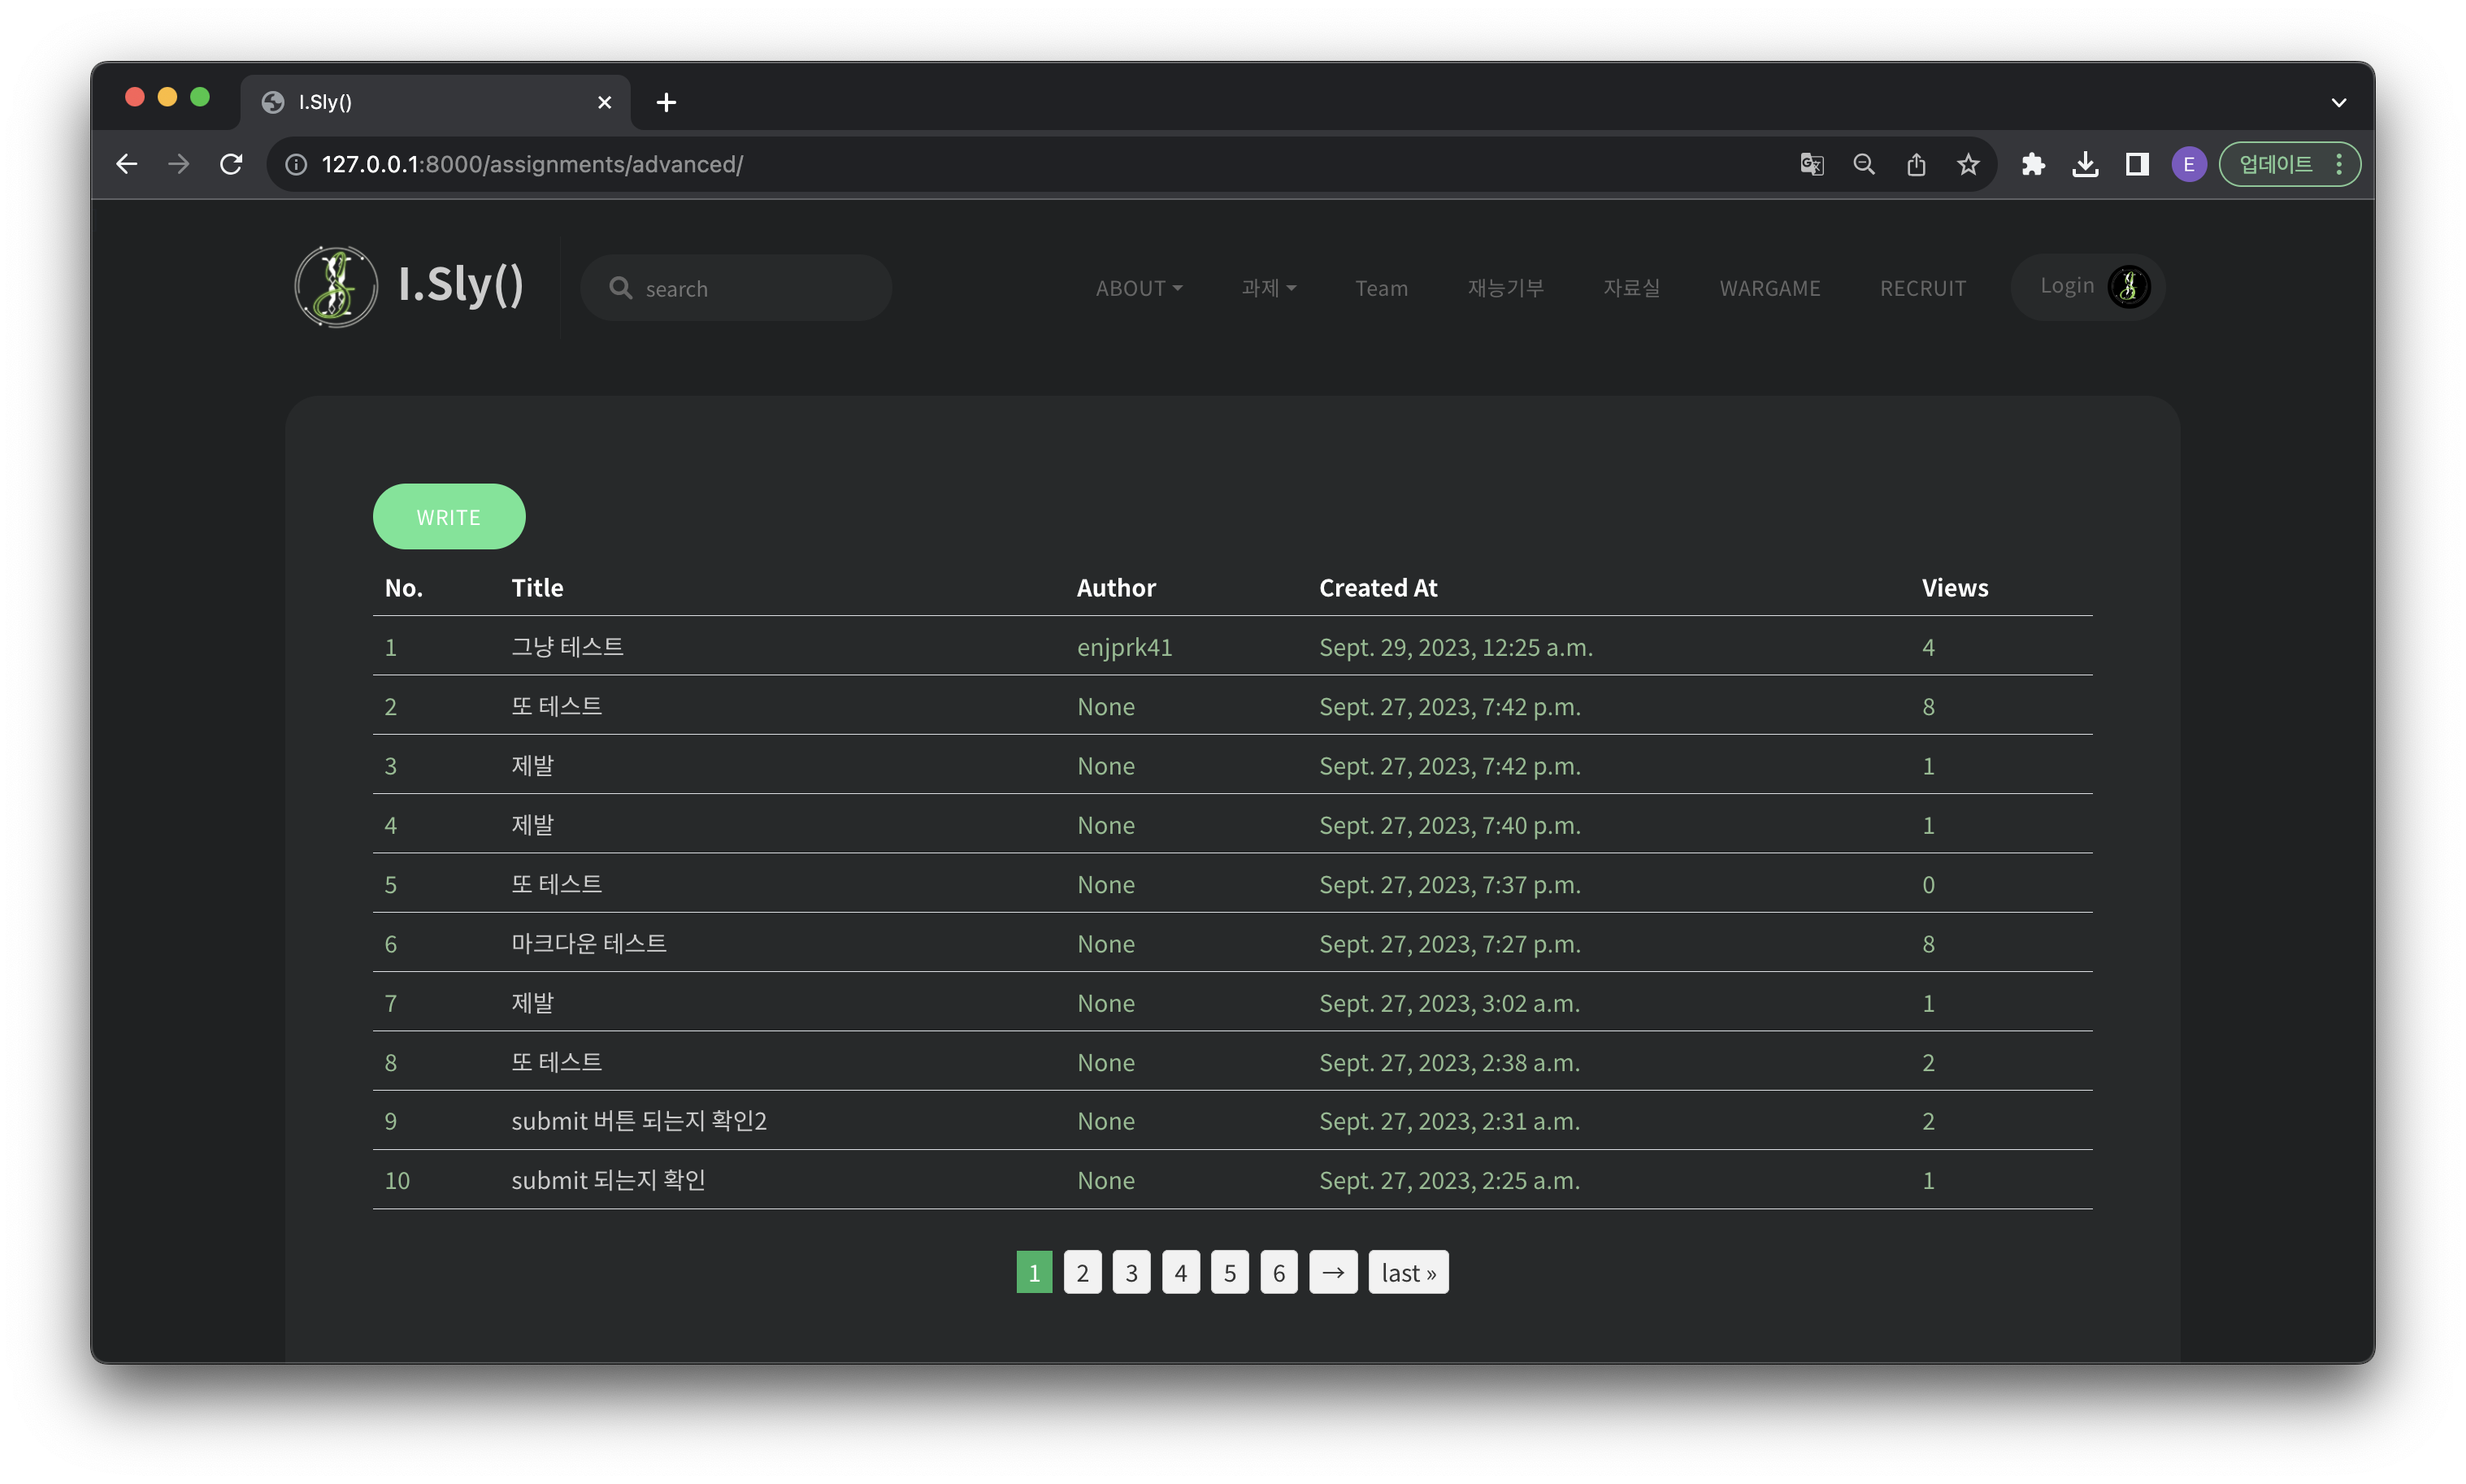Click the snake avatar beside Login
Screen dimensions: 2466x1484
tap(2128, 287)
